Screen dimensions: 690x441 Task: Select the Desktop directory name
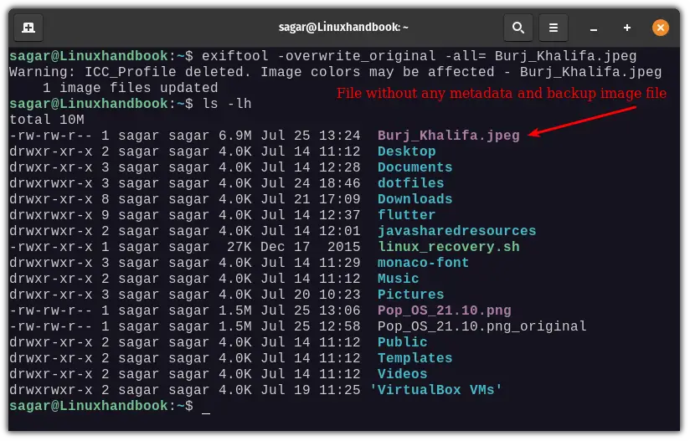[406, 151]
